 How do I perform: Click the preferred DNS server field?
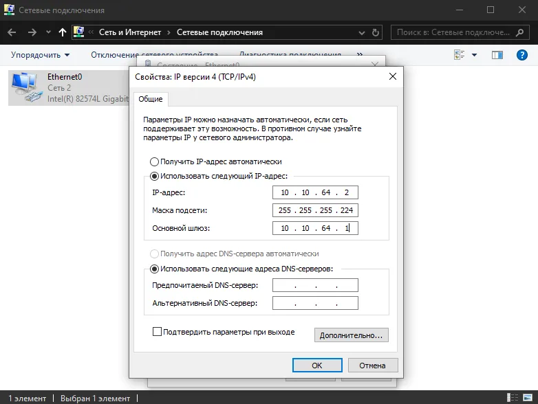[x=315, y=285]
